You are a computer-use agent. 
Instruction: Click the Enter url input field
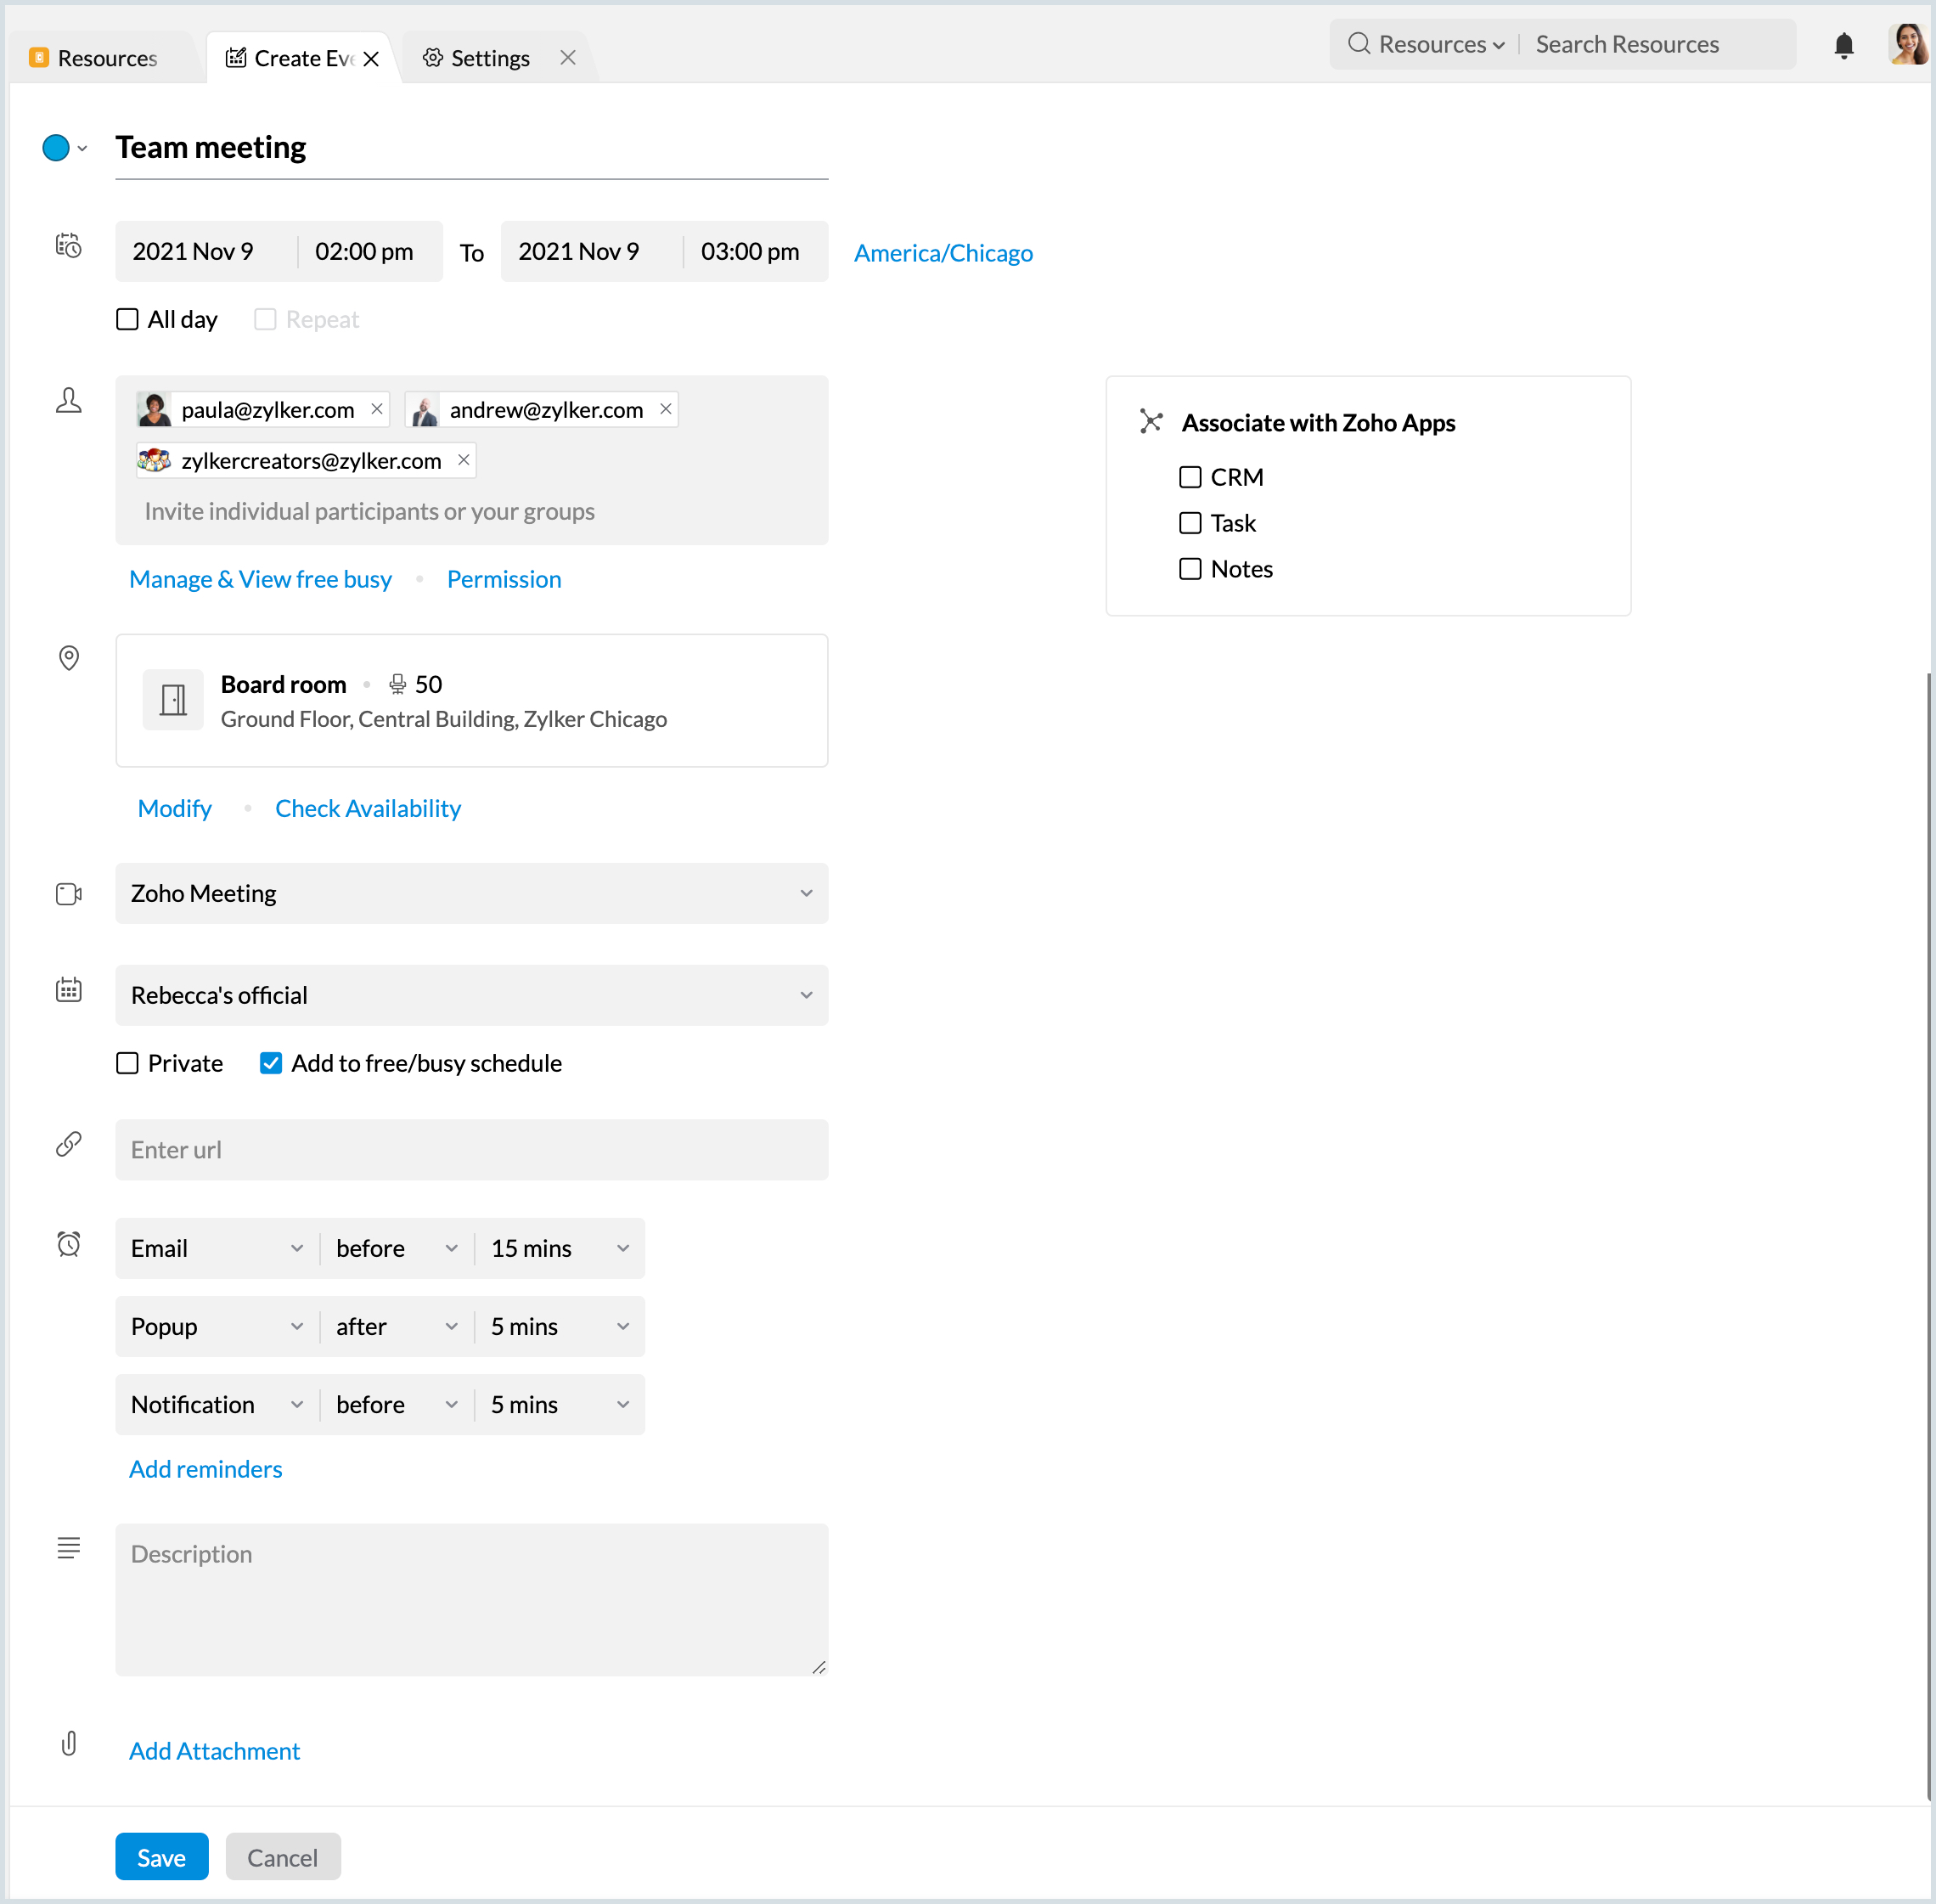(x=471, y=1150)
